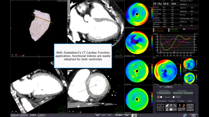Select the ruler measurement tool
Image resolution: width=209 pixels, height=117 pixels.
[x=167, y=106]
